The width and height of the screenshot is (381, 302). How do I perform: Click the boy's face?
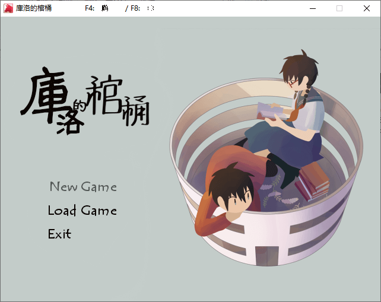233,200
